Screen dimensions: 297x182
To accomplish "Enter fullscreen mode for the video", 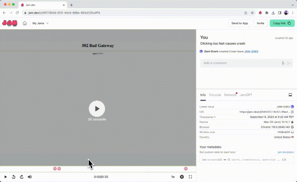I will pyautogui.click(x=191, y=177).
